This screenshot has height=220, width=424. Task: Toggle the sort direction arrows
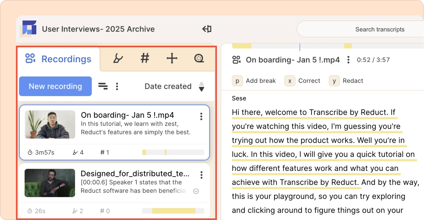pos(201,86)
